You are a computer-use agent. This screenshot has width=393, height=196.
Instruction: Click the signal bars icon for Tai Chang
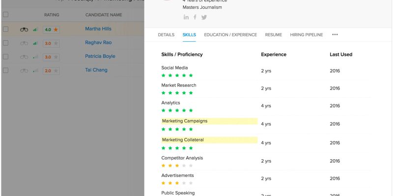(x=35, y=71)
